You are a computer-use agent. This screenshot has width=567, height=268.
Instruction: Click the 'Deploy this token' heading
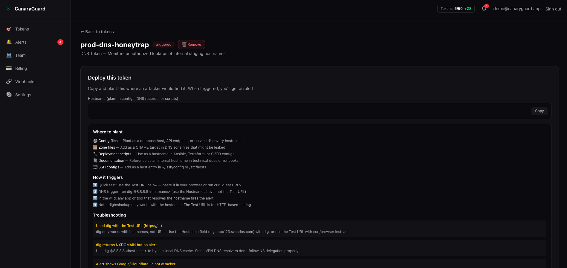pos(110,78)
